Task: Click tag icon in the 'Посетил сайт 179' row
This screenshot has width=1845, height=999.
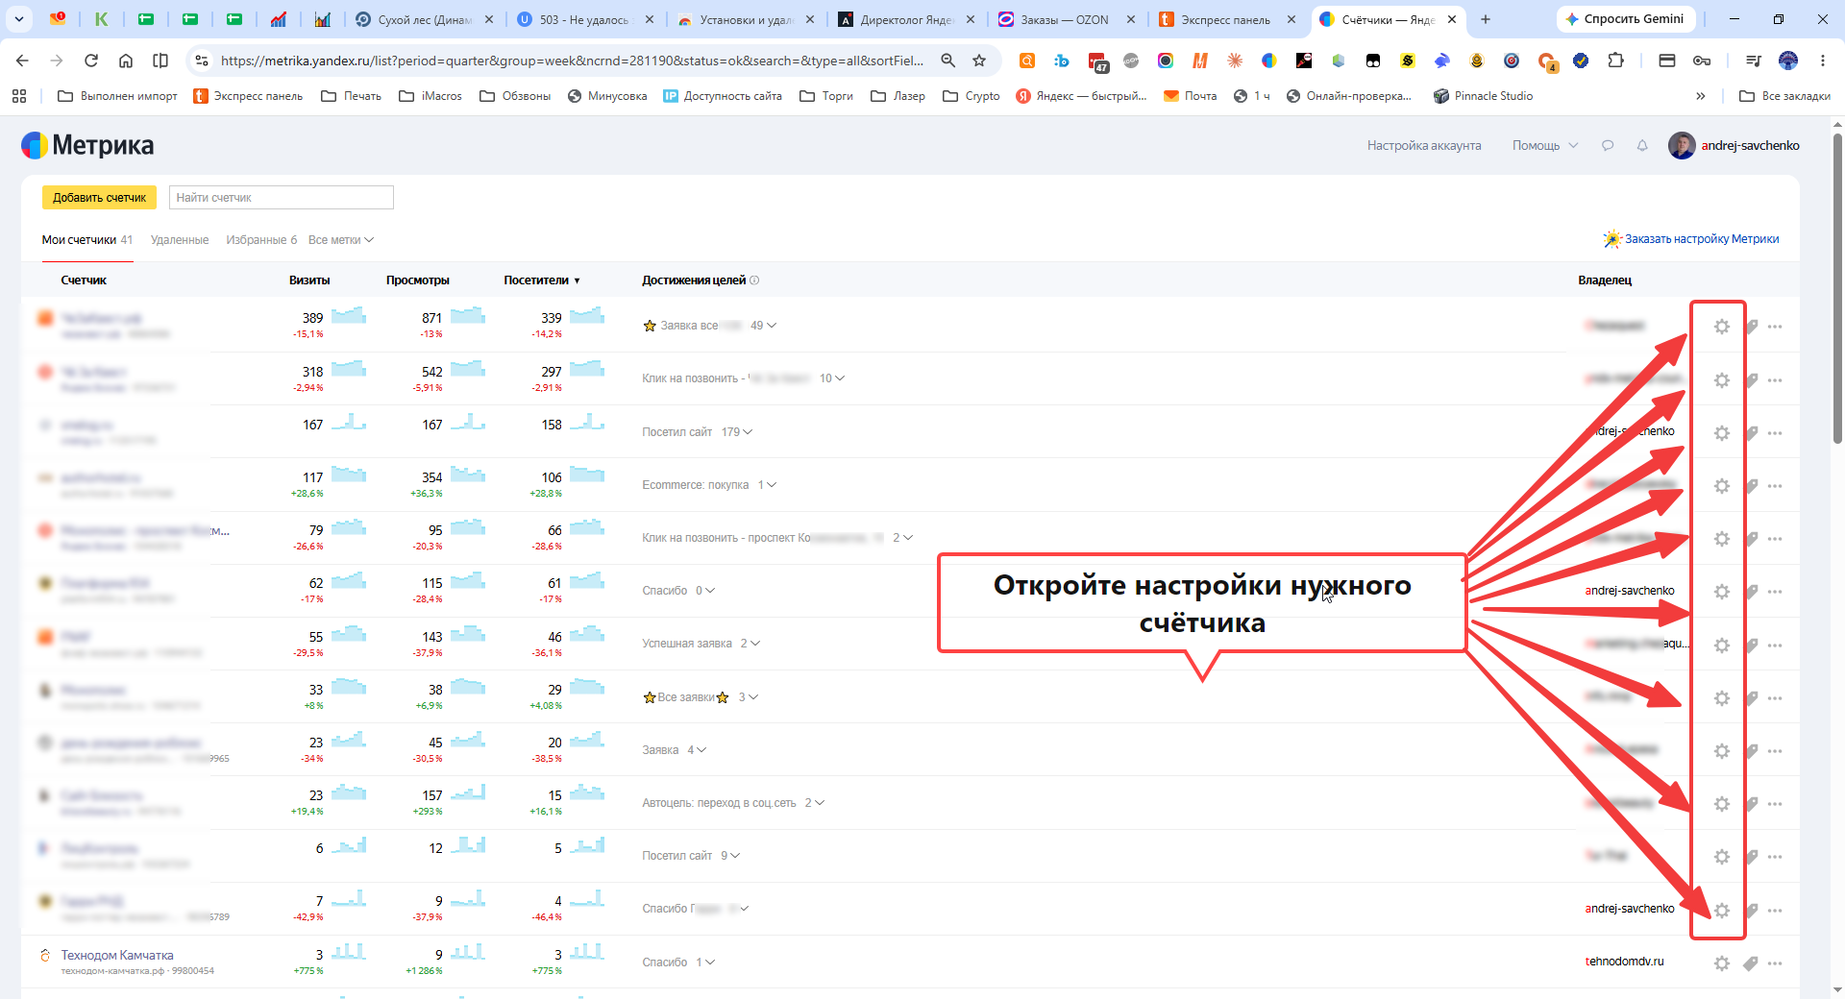Action: click(x=1751, y=433)
